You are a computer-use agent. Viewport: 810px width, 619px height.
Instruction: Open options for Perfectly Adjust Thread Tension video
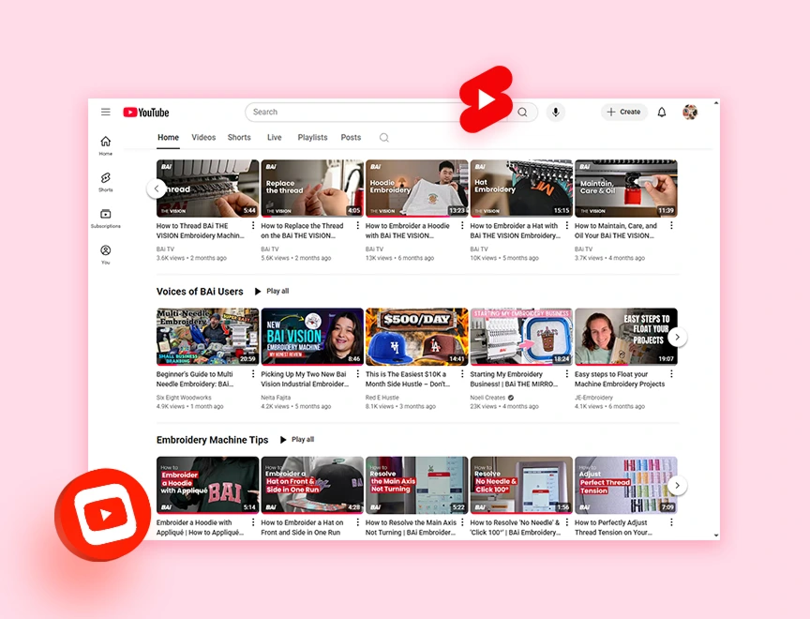671,522
